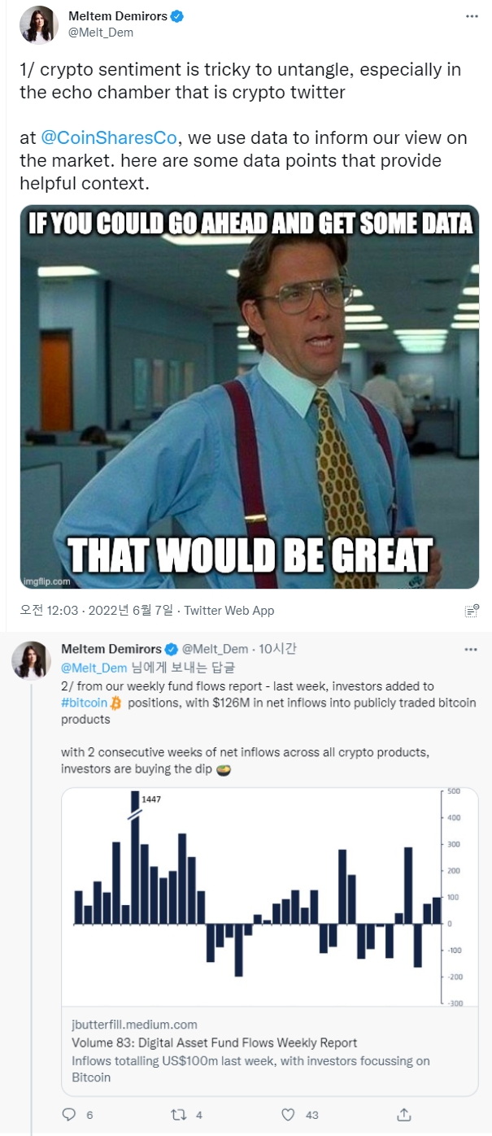Open the first tweet's three-dot more menu
The width and height of the screenshot is (492, 1136).
click(471, 16)
